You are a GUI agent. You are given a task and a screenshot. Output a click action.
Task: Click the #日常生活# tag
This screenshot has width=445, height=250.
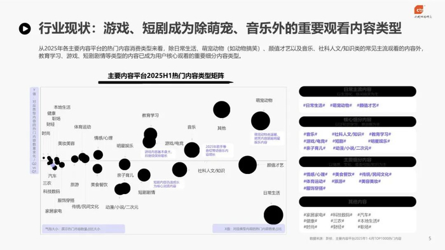(x=314, y=105)
